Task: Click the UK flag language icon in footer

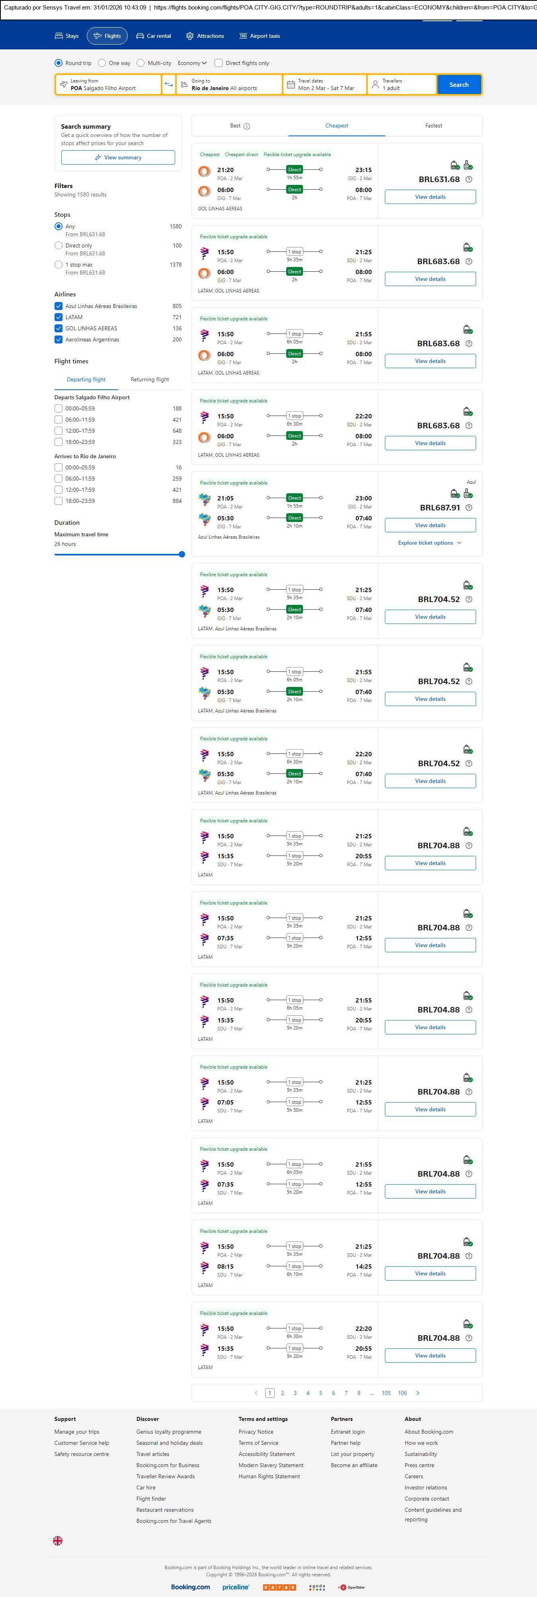Action: point(58,1540)
